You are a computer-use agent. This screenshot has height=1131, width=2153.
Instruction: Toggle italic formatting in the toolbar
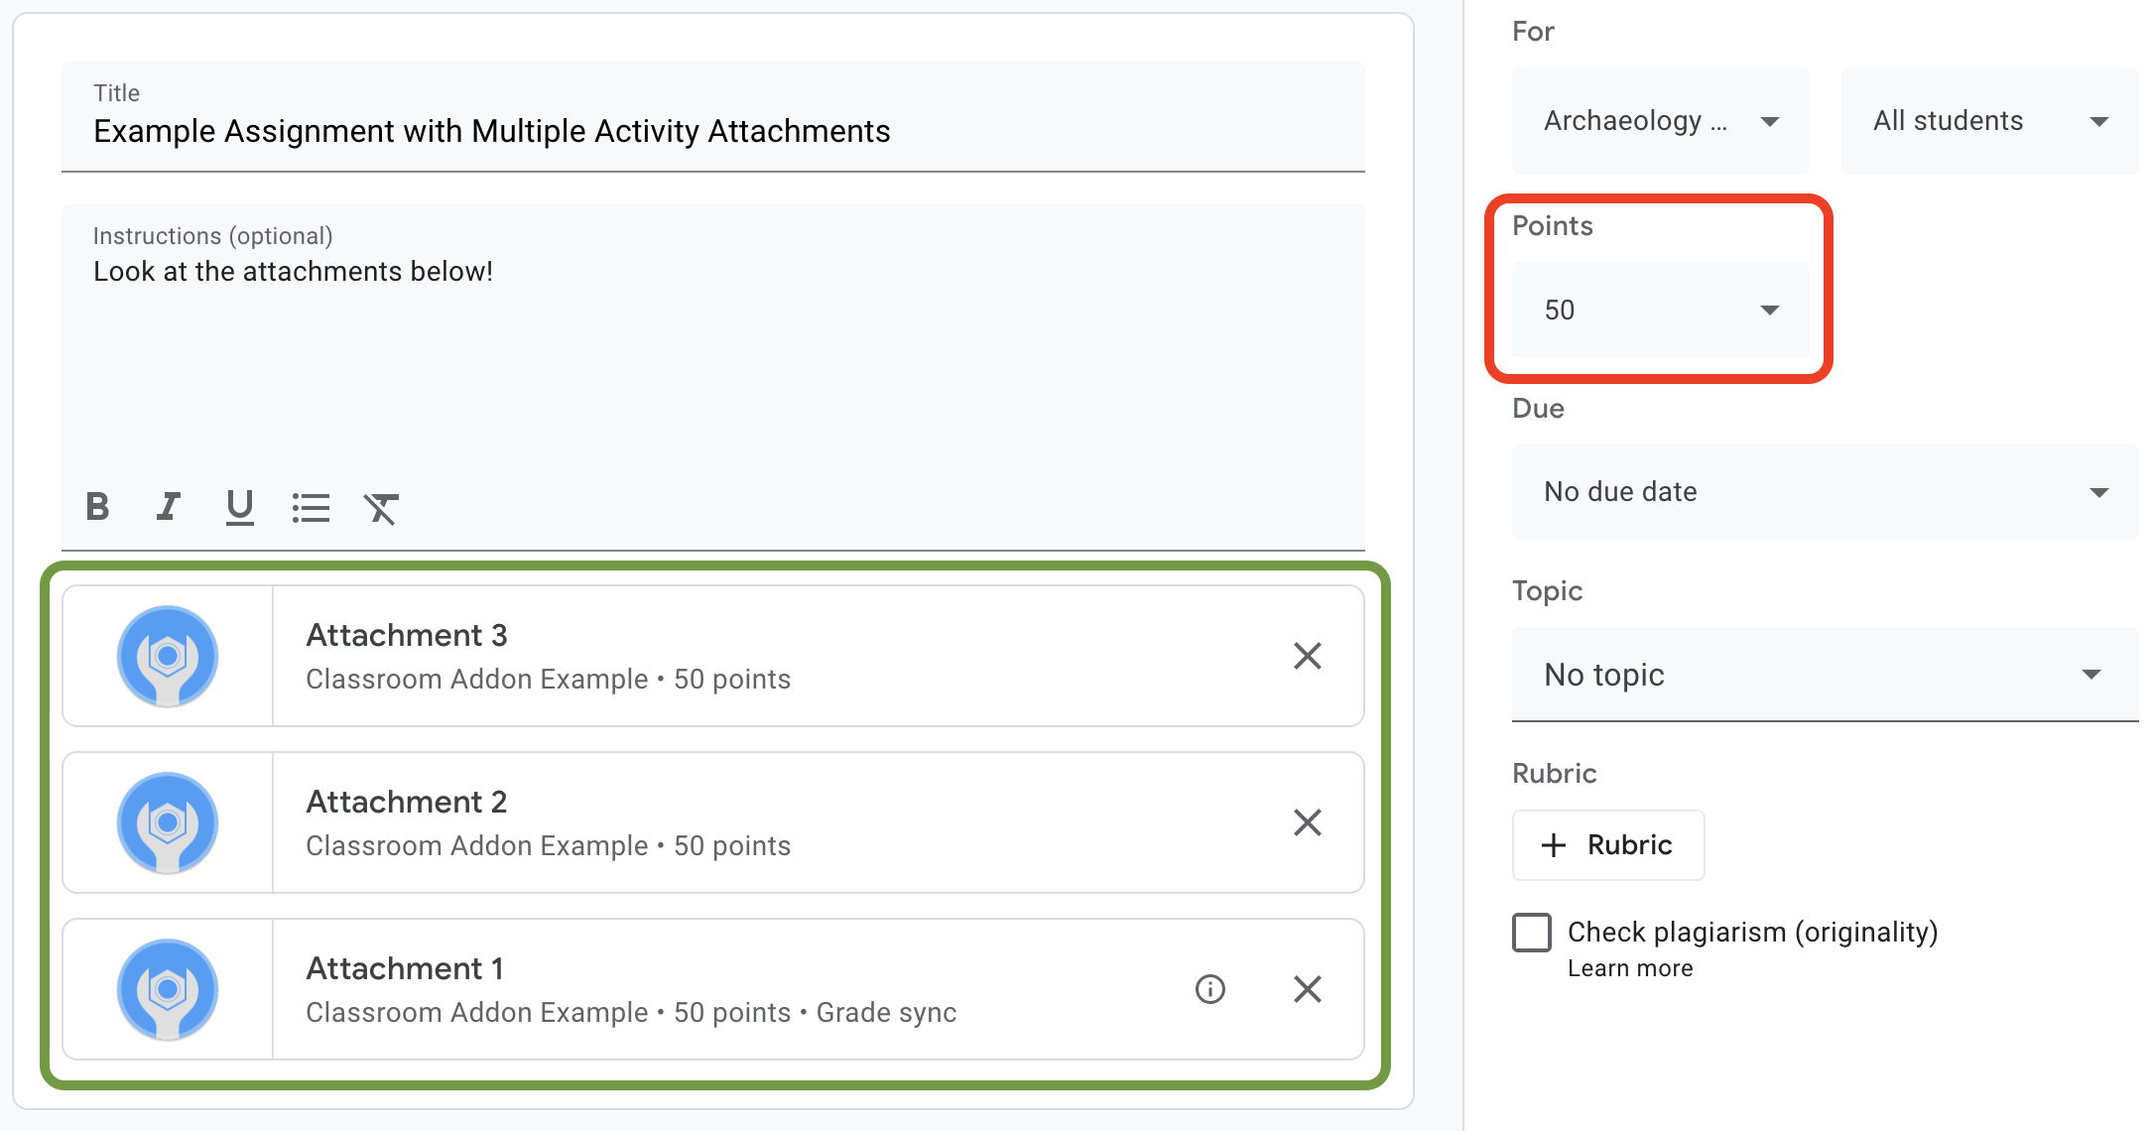(170, 507)
